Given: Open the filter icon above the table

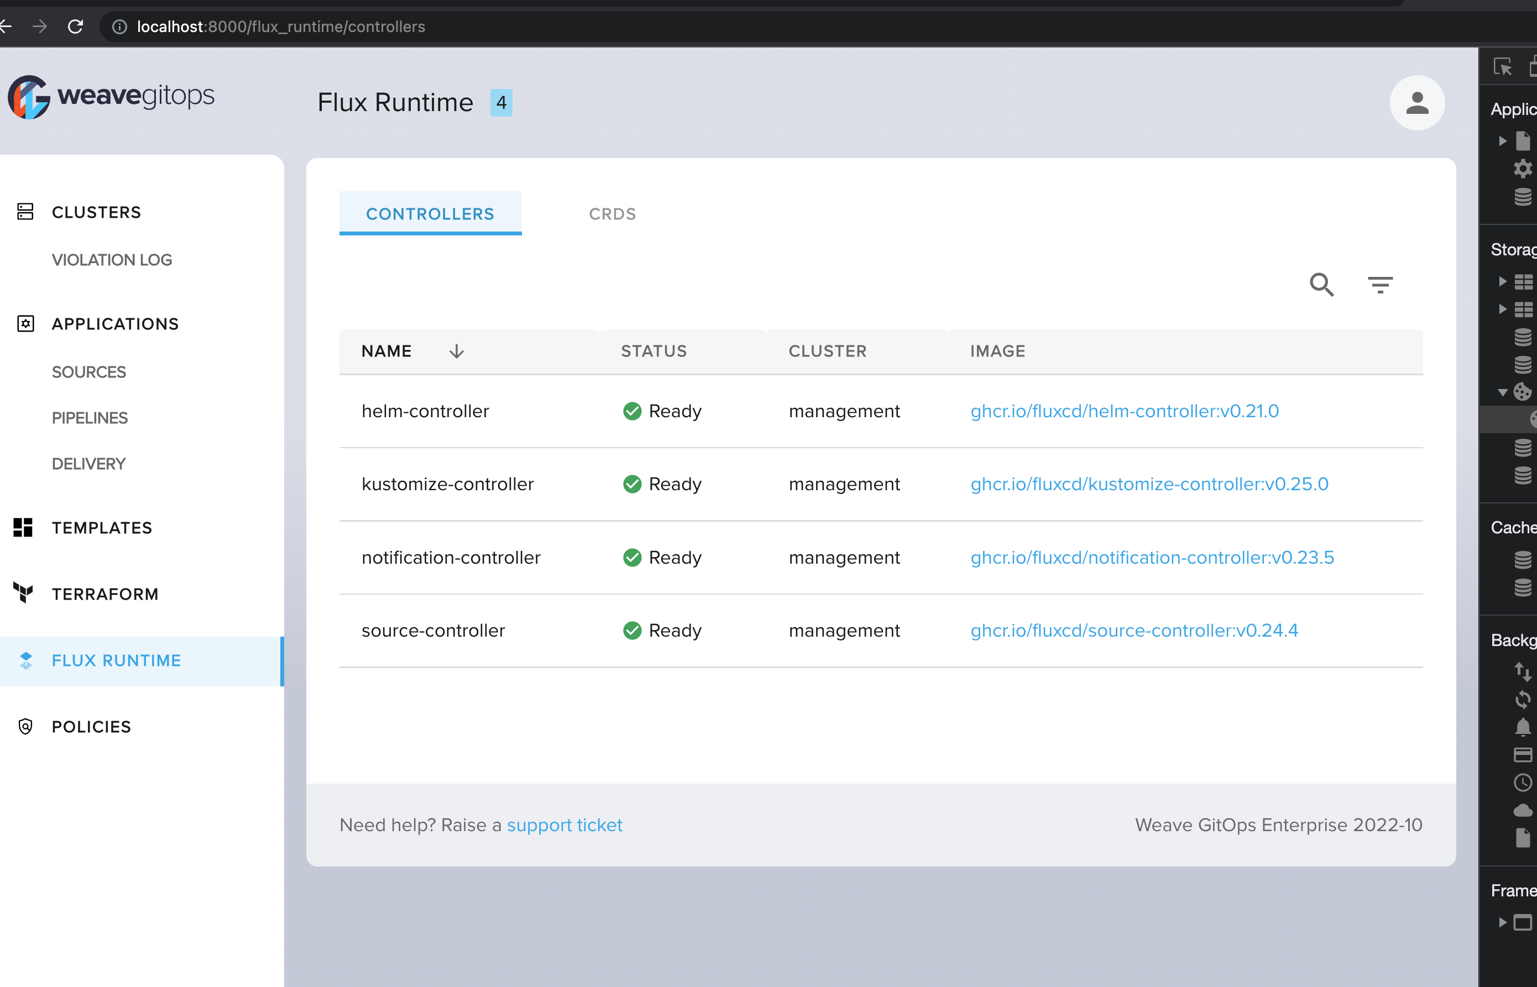Looking at the screenshot, I should [x=1380, y=285].
